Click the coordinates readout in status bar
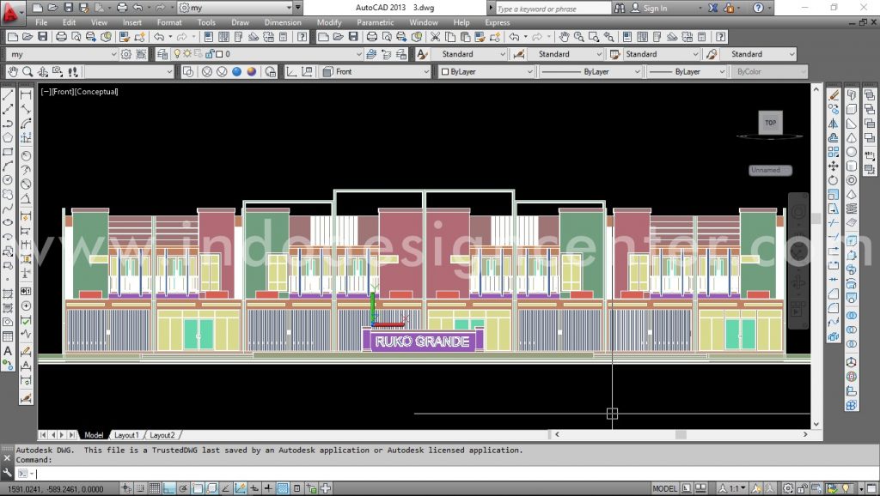 [56, 489]
